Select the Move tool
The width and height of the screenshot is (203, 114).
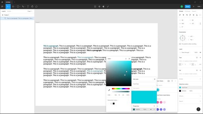point(8,7)
